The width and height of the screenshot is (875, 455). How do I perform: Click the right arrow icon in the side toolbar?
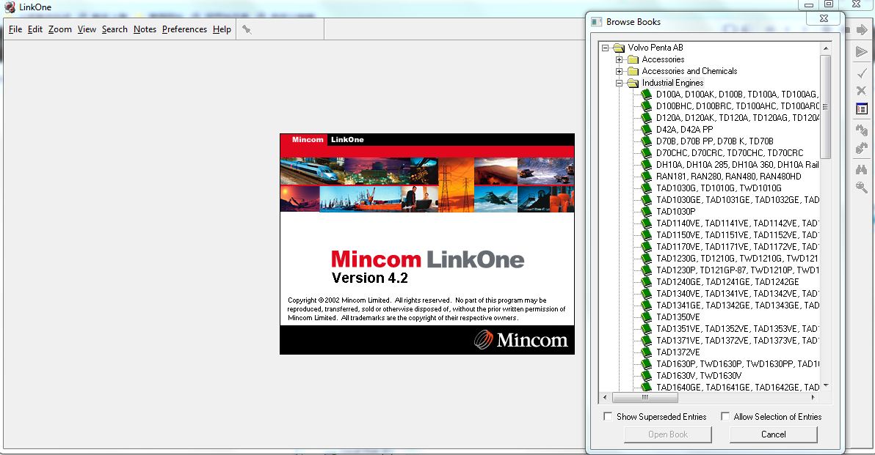(862, 30)
